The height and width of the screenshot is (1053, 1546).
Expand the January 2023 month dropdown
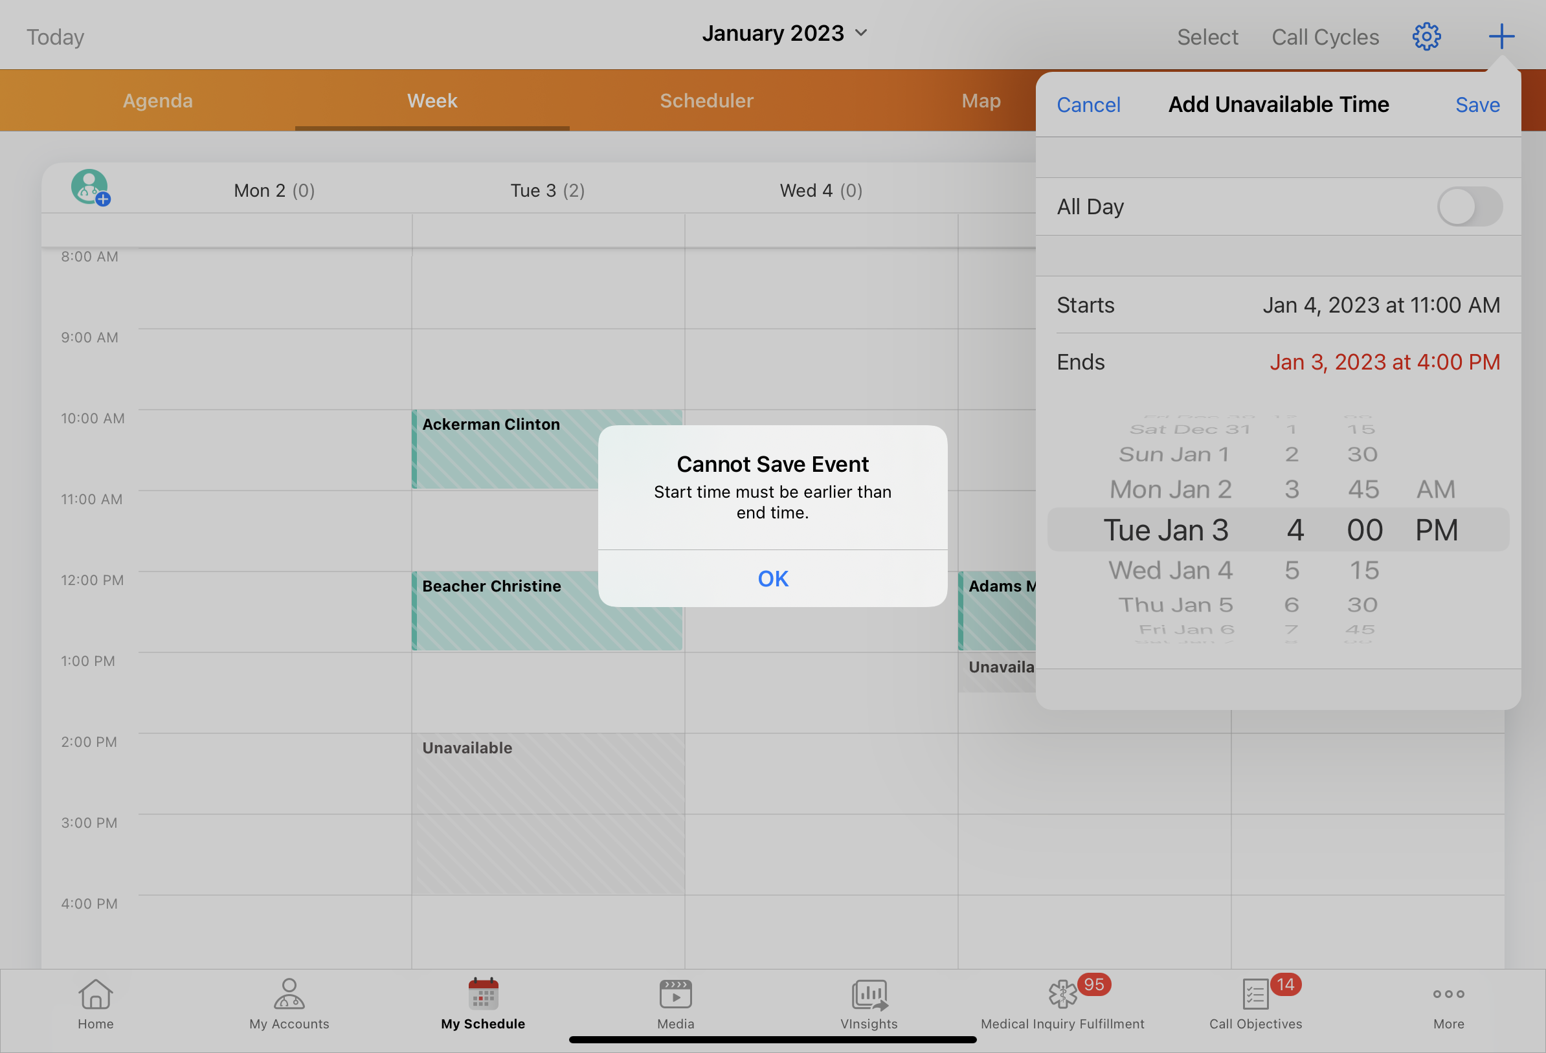click(785, 33)
